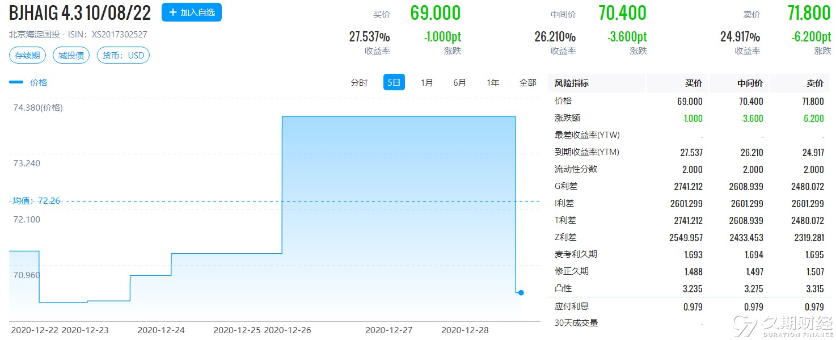Select the 30天成交量 row label
The height and width of the screenshot is (340, 836).
pyautogui.click(x=576, y=324)
